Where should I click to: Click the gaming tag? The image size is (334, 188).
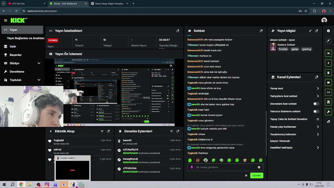(x=307, y=49)
